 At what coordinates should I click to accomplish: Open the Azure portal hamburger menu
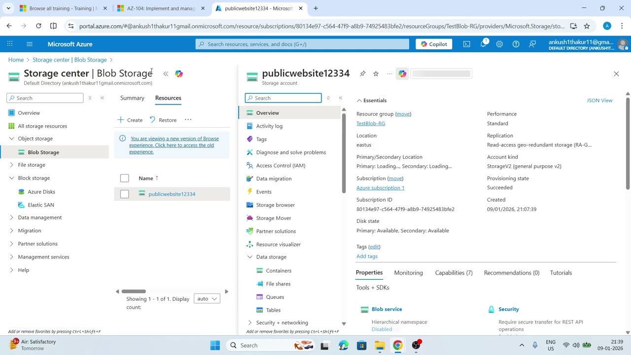point(30,44)
